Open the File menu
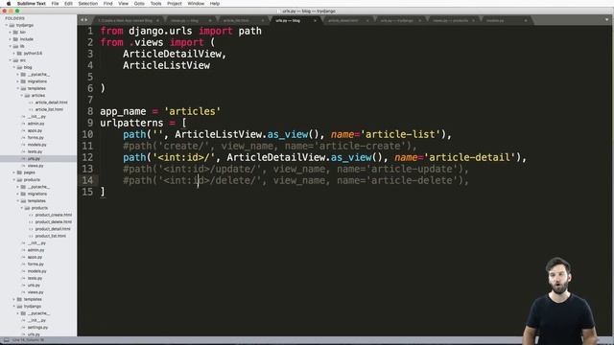This screenshot has width=614, height=345. click(56, 4)
